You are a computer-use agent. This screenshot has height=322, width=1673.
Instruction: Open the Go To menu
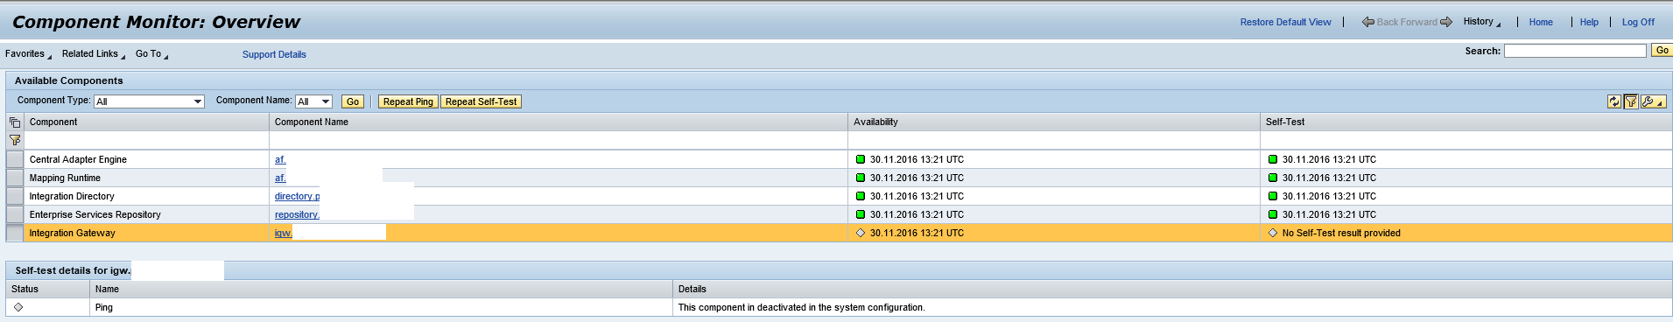(151, 54)
